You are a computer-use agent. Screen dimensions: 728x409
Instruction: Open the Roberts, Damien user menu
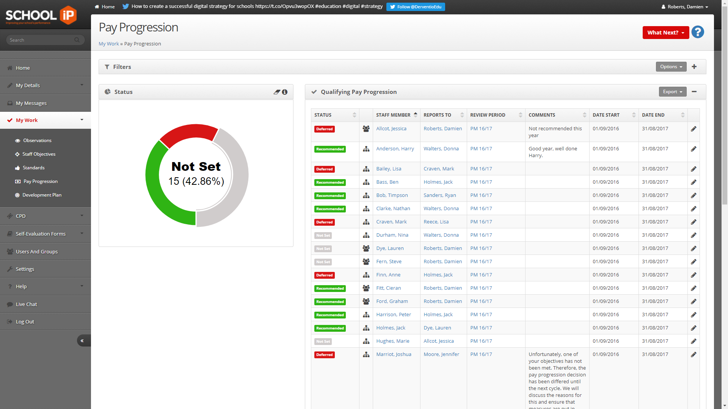pos(685,7)
